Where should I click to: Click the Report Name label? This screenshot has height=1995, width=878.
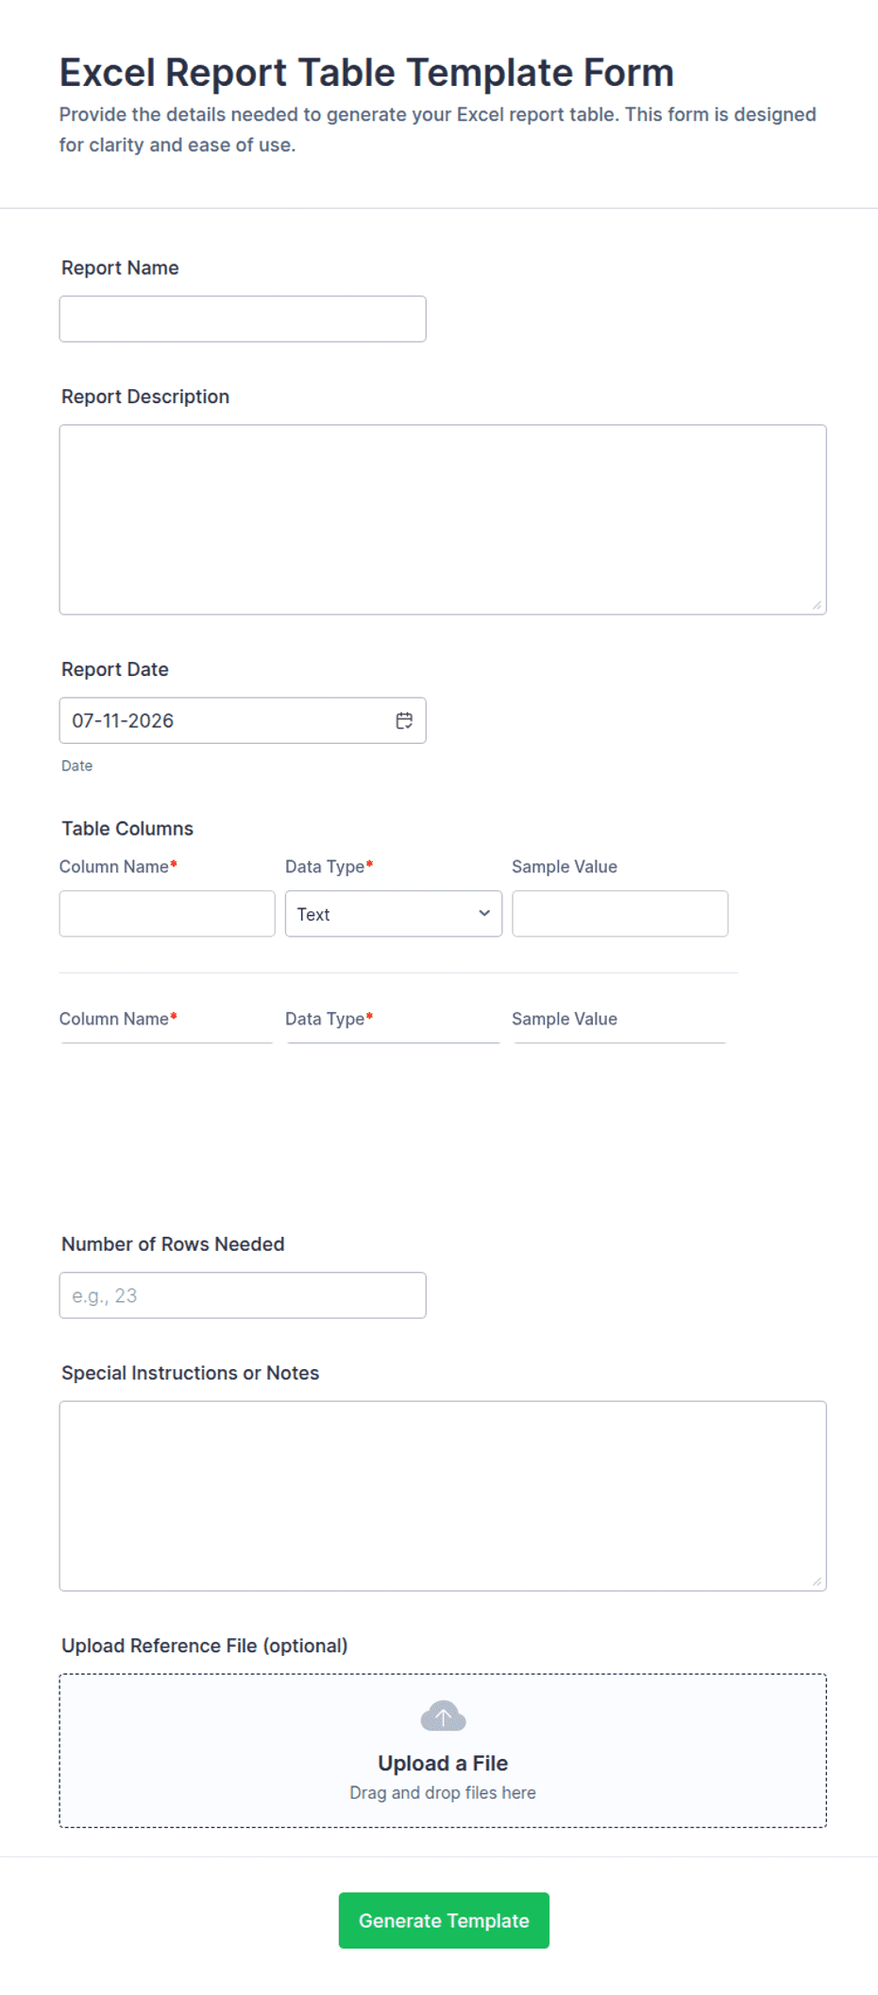120,267
